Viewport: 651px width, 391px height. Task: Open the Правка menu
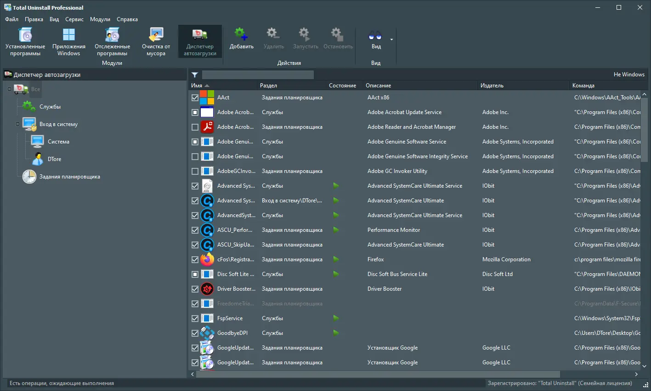click(x=34, y=19)
